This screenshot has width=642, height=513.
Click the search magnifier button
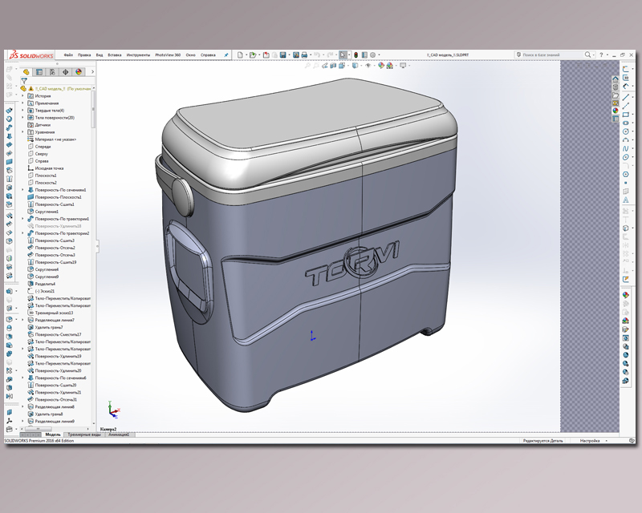587,55
